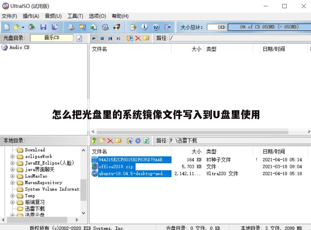
Task: Click the New folder icon in local toolbar
Action: (102, 141)
